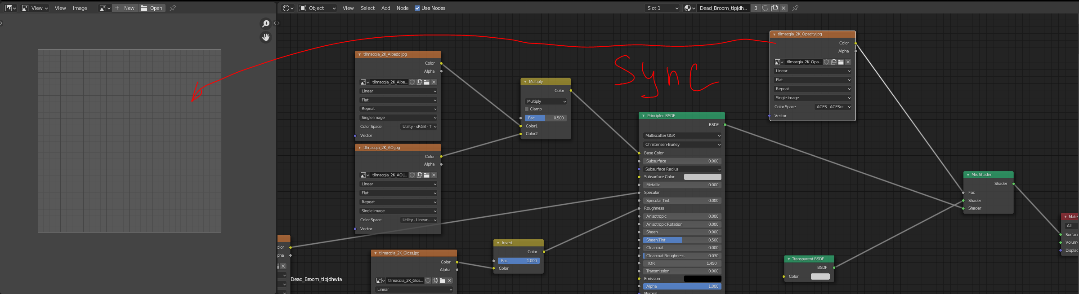The width and height of the screenshot is (1079, 294).
Task: Open the Multiscatter GGX distribution dropdown
Action: click(682, 136)
